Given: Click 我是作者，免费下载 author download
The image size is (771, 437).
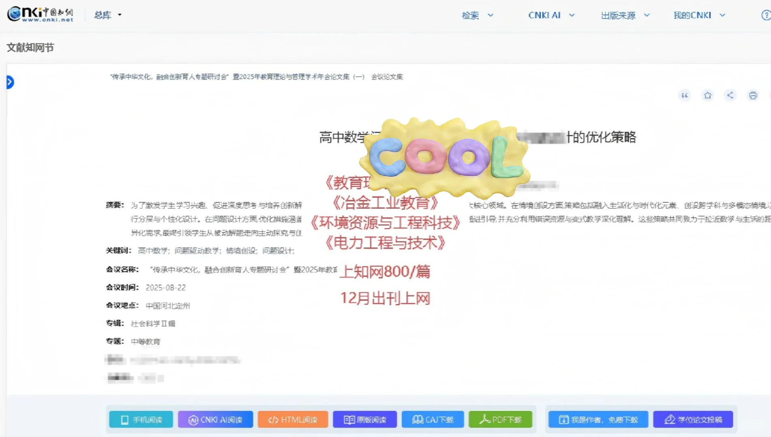Looking at the screenshot, I should [597, 420].
